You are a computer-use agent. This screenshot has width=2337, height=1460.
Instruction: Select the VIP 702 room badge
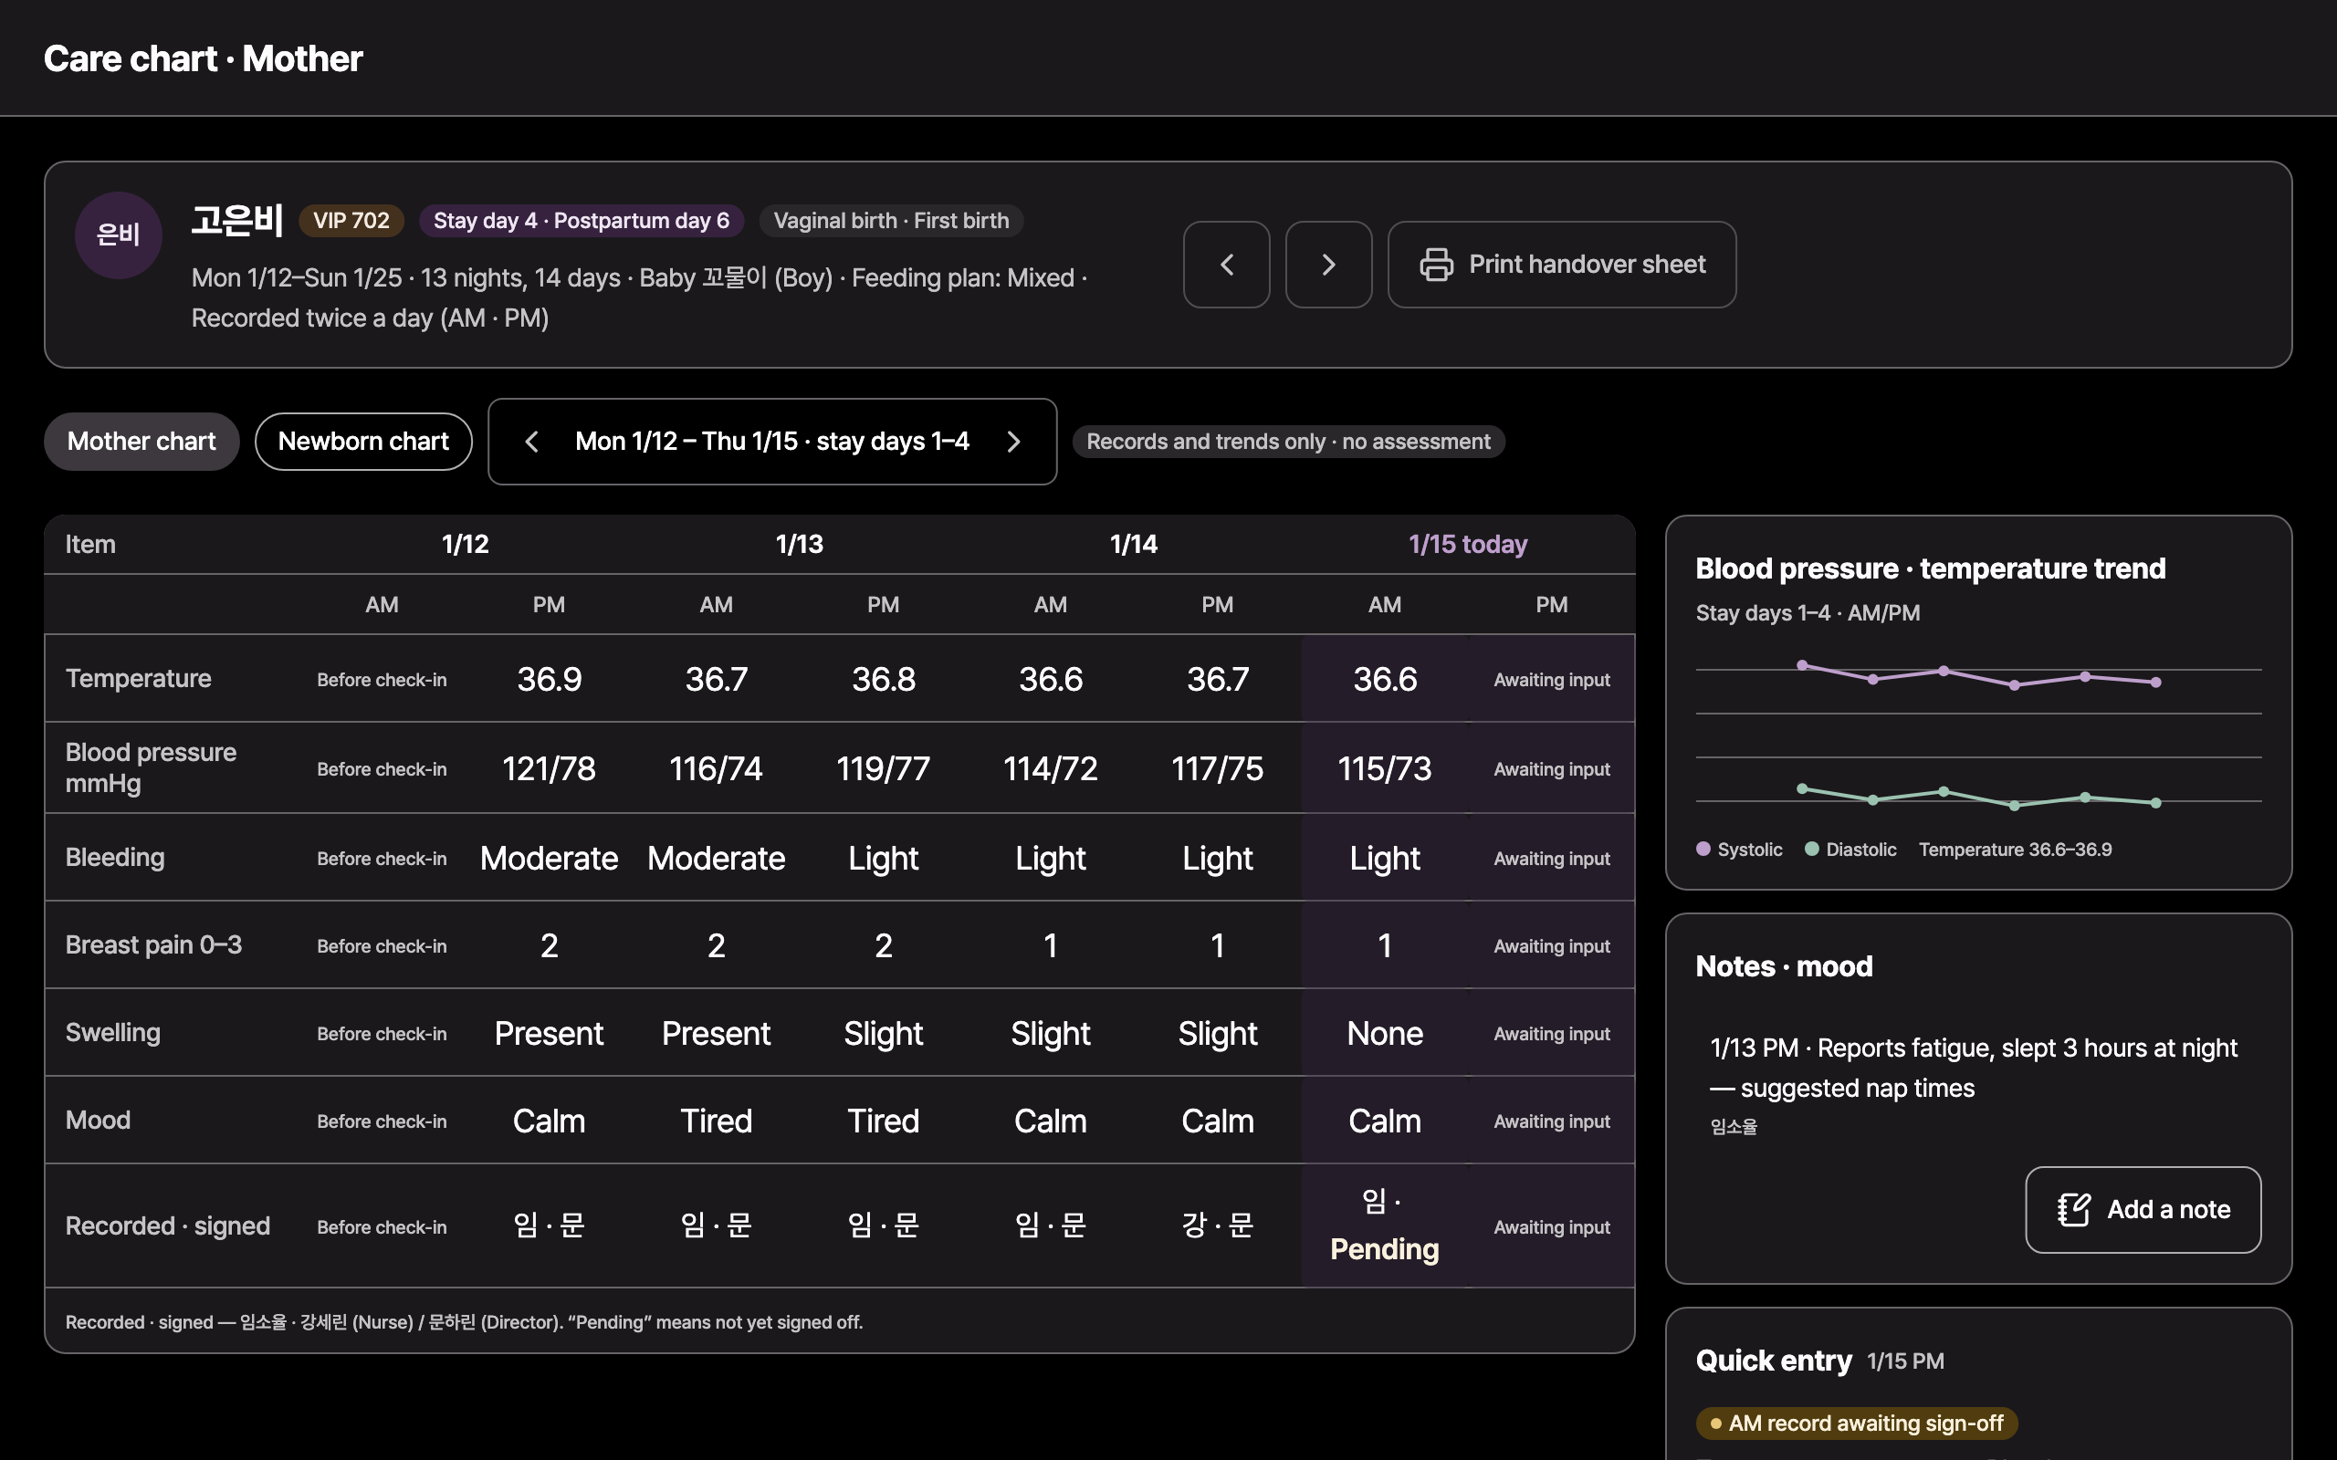pos(351,220)
